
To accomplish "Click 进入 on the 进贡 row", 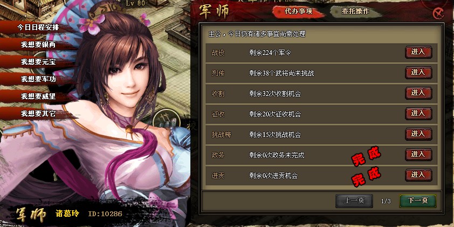I will [418, 175].
